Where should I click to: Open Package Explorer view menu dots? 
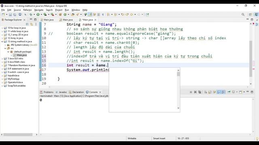click(x=36, y=24)
